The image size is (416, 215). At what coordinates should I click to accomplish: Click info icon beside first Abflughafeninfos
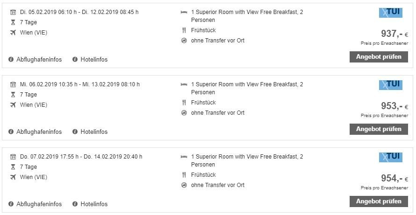click(11, 60)
